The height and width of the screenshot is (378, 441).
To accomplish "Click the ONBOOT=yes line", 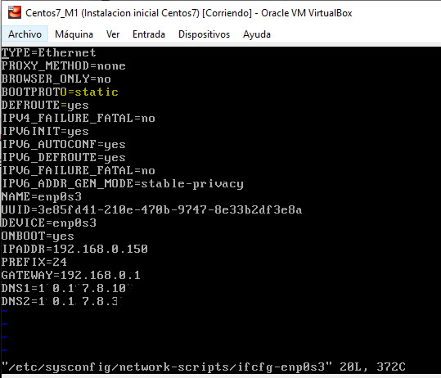I will tap(38, 236).
